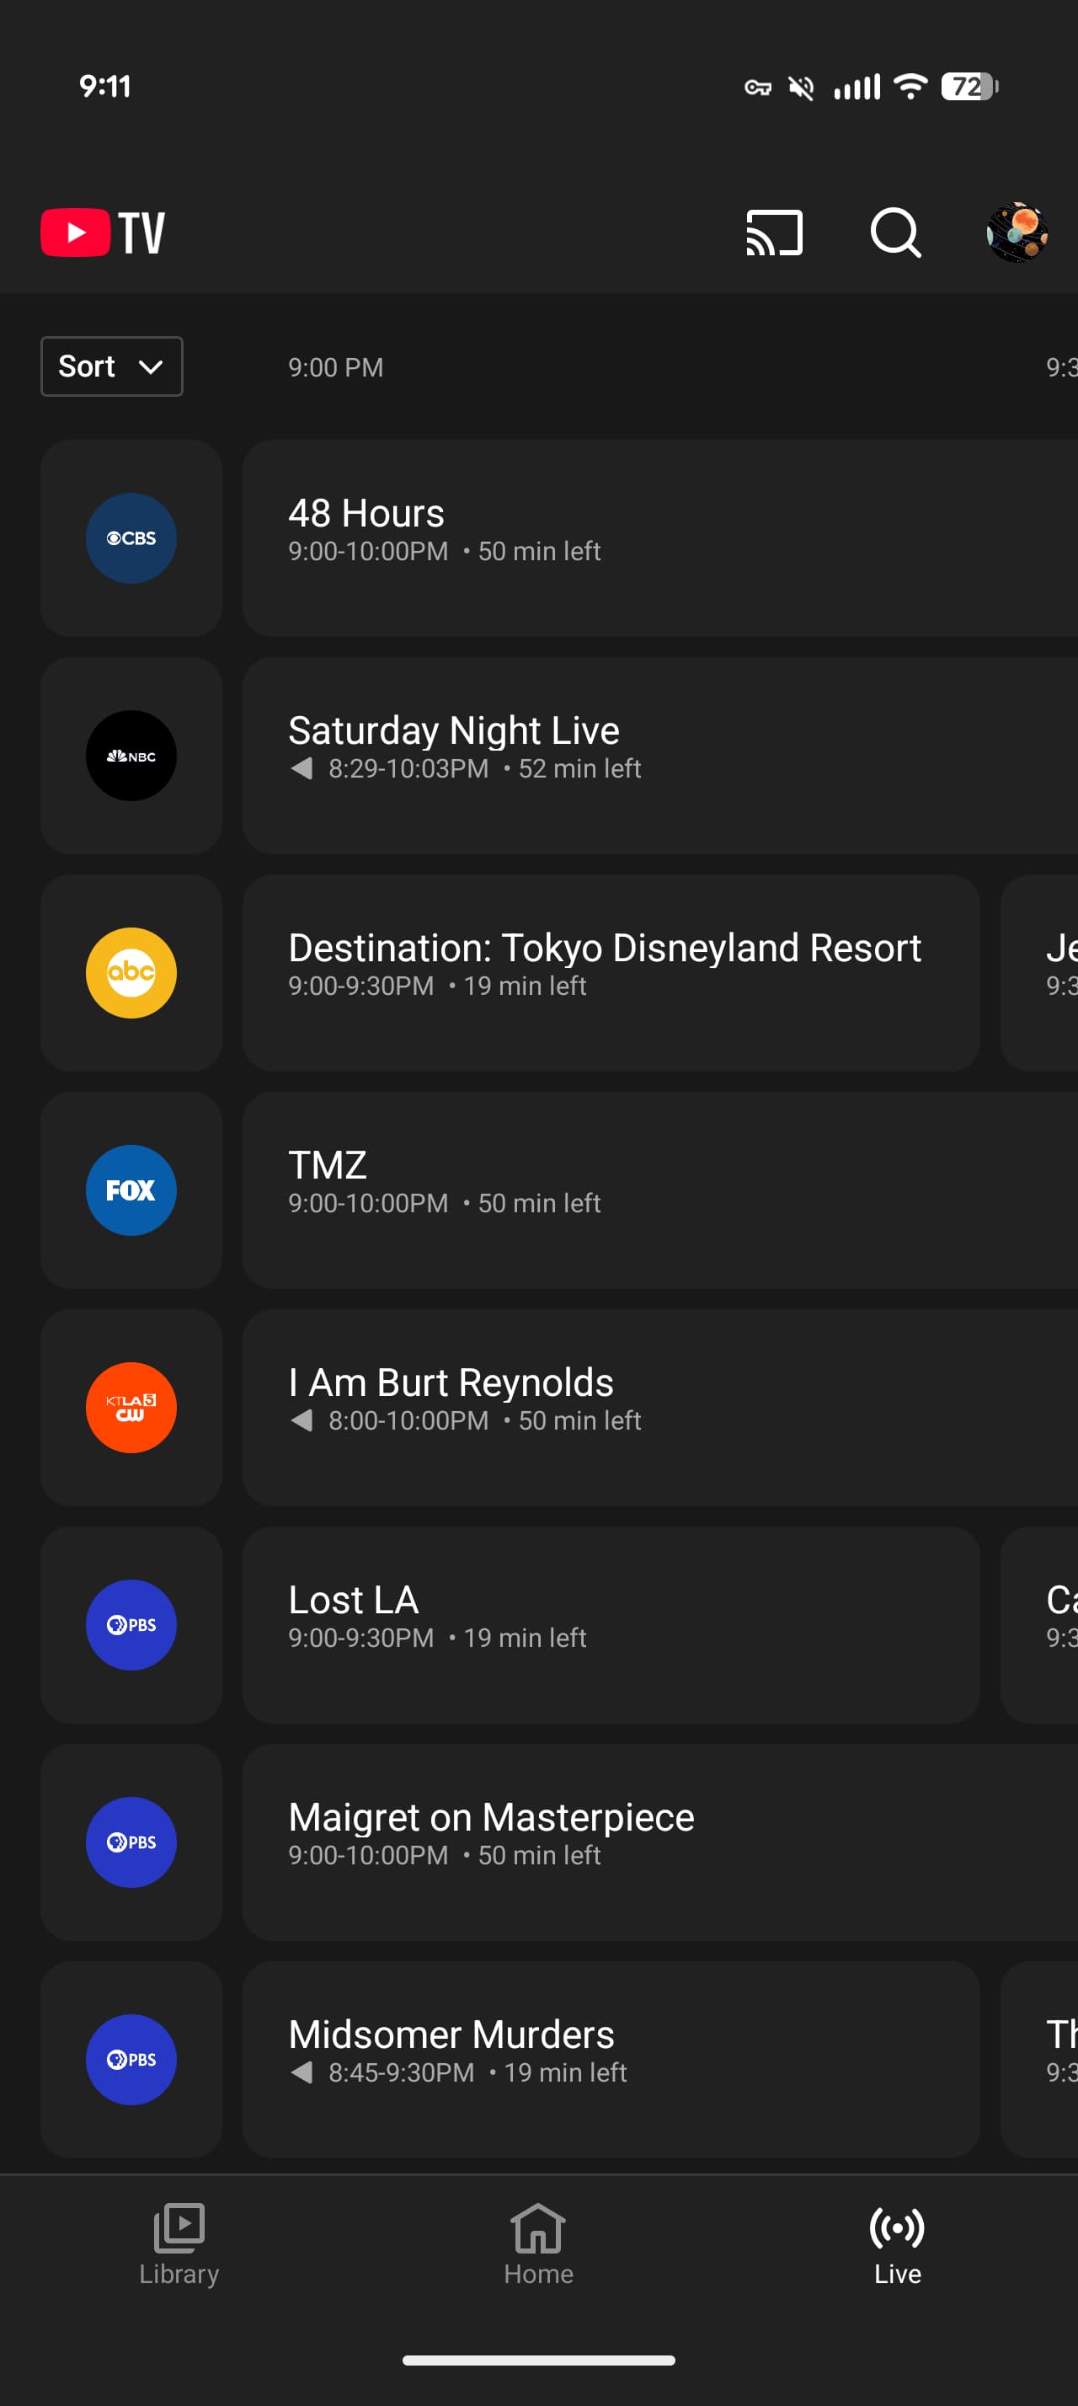This screenshot has height=2406, width=1078.
Task: Switch to the Library tab
Action: point(179,2243)
